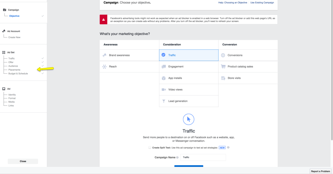Screen dimensions: 333x174
Task: Click the info icon beside Campaign Name
Action: (177, 158)
